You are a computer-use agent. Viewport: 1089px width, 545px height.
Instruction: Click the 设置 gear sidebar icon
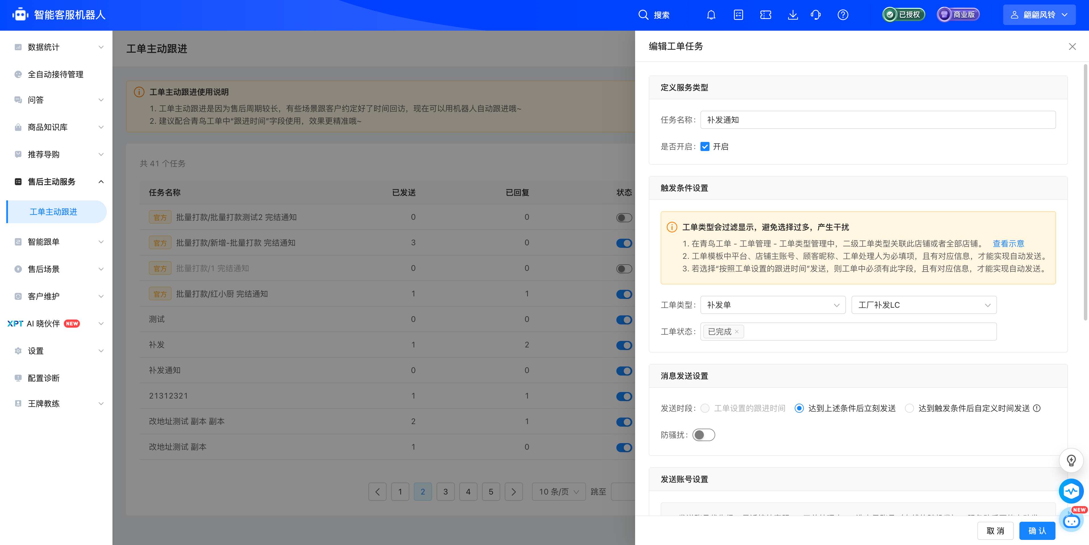(18, 351)
